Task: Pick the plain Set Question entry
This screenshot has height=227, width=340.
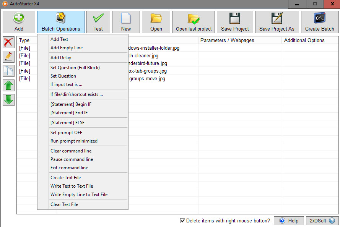Action: 83,76
